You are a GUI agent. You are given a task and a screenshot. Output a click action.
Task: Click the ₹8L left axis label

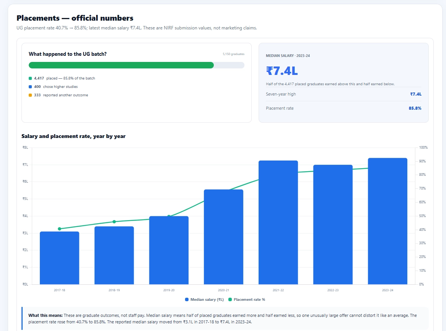(x=25, y=148)
